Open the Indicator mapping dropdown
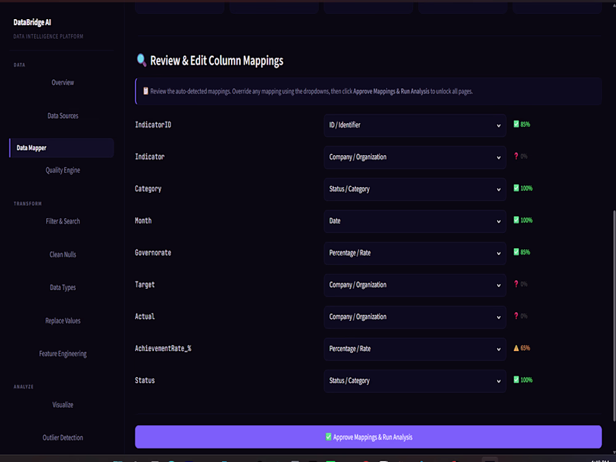Screen dimensions: 616x462 [x=415, y=157]
